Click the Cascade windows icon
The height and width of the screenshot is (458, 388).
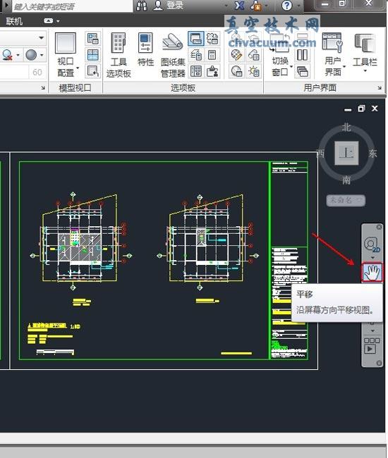click(x=302, y=71)
